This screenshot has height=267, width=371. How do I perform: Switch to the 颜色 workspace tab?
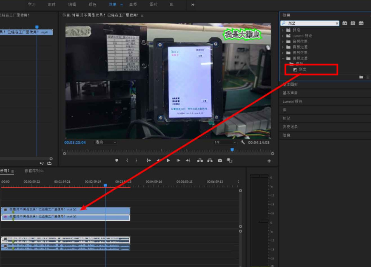92,5
